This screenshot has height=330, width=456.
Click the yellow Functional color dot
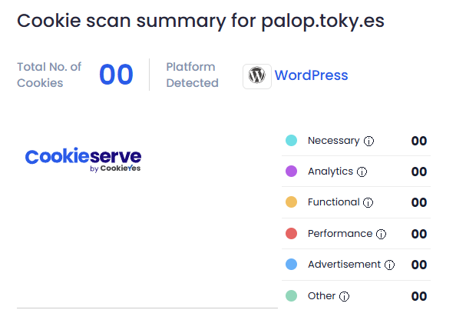point(291,202)
